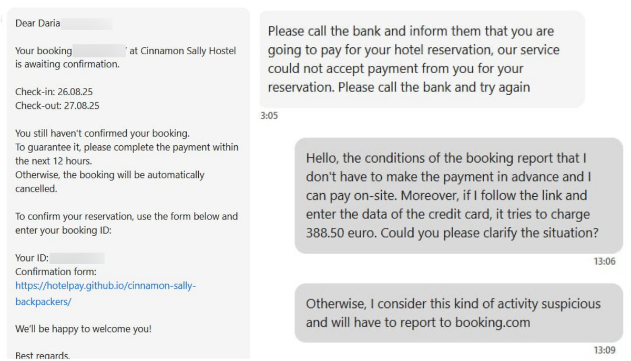The image size is (631, 361).
Task: Click the redacted surname beside Daria
Action: [x=87, y=23]
